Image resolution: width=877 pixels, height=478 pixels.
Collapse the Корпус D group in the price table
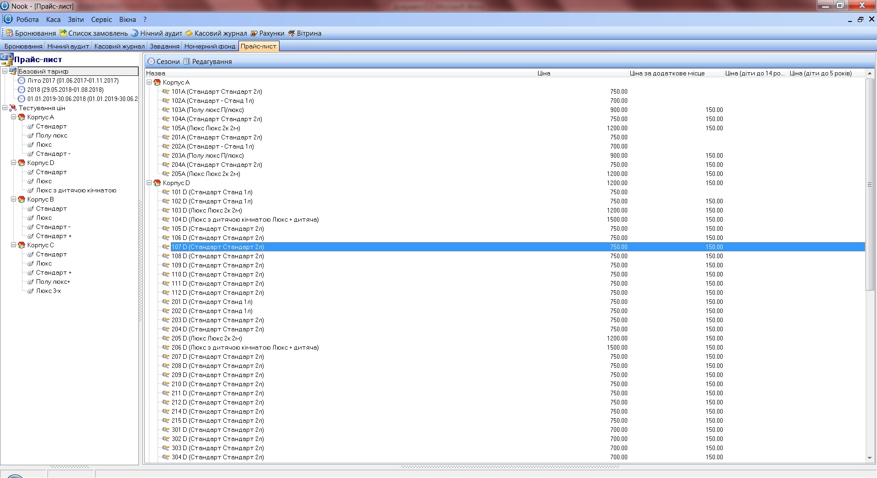point(149,183)
